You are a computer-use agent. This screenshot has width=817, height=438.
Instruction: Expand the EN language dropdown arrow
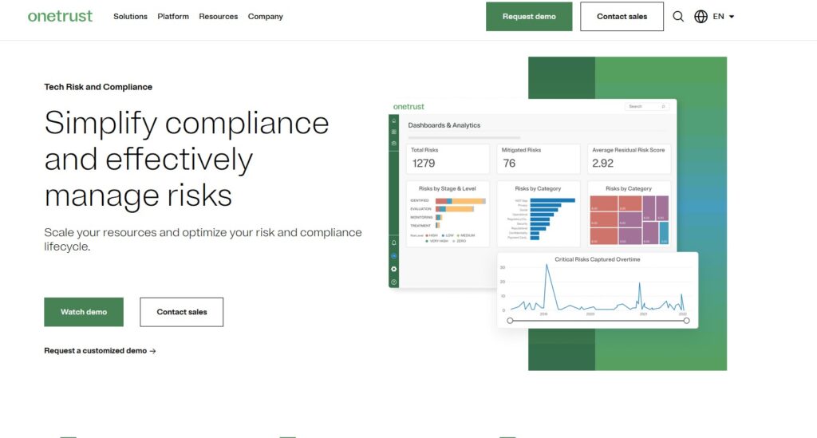click(732, 17)
